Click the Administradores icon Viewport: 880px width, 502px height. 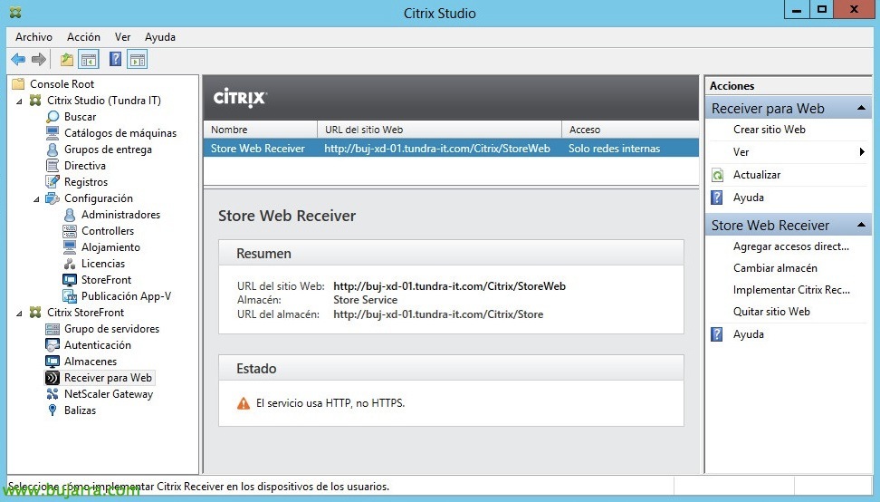pyautogui.click(x=70, y=215)
